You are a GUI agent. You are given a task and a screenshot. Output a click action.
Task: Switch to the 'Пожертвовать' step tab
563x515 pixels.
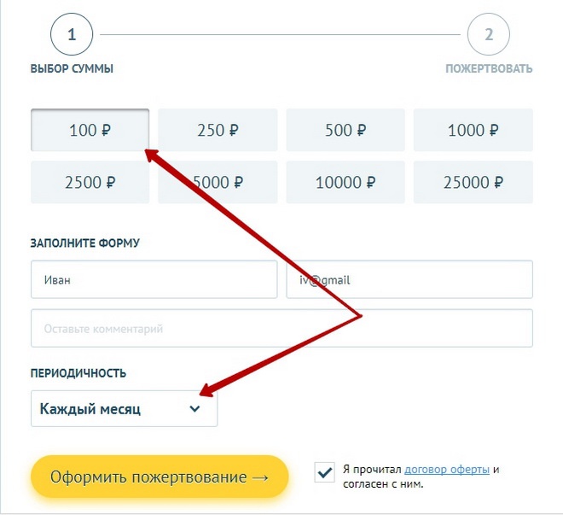[x=489, y=69]
